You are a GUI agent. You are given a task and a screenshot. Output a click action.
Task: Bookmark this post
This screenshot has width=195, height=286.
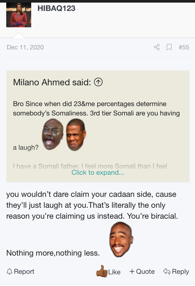(169, 47)
